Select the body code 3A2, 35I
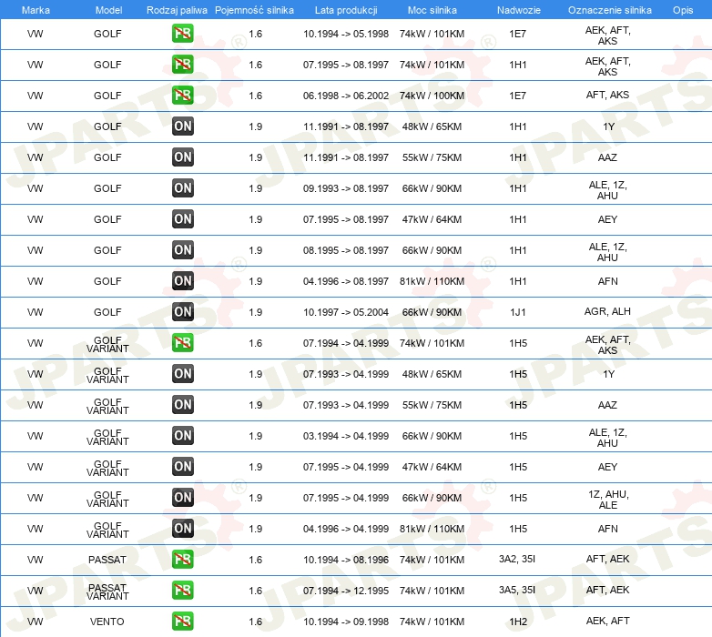This screenshot has height=637, width=712. coord(517,559)
